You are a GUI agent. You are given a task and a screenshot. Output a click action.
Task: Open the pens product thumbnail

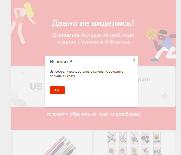pos(52,143)
